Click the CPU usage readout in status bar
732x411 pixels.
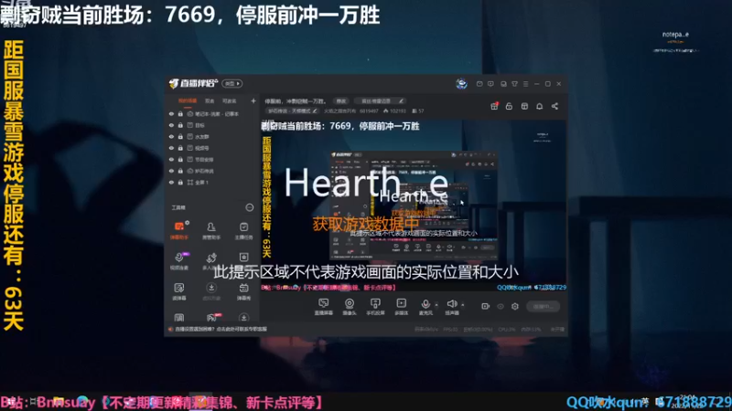(507, 329)
